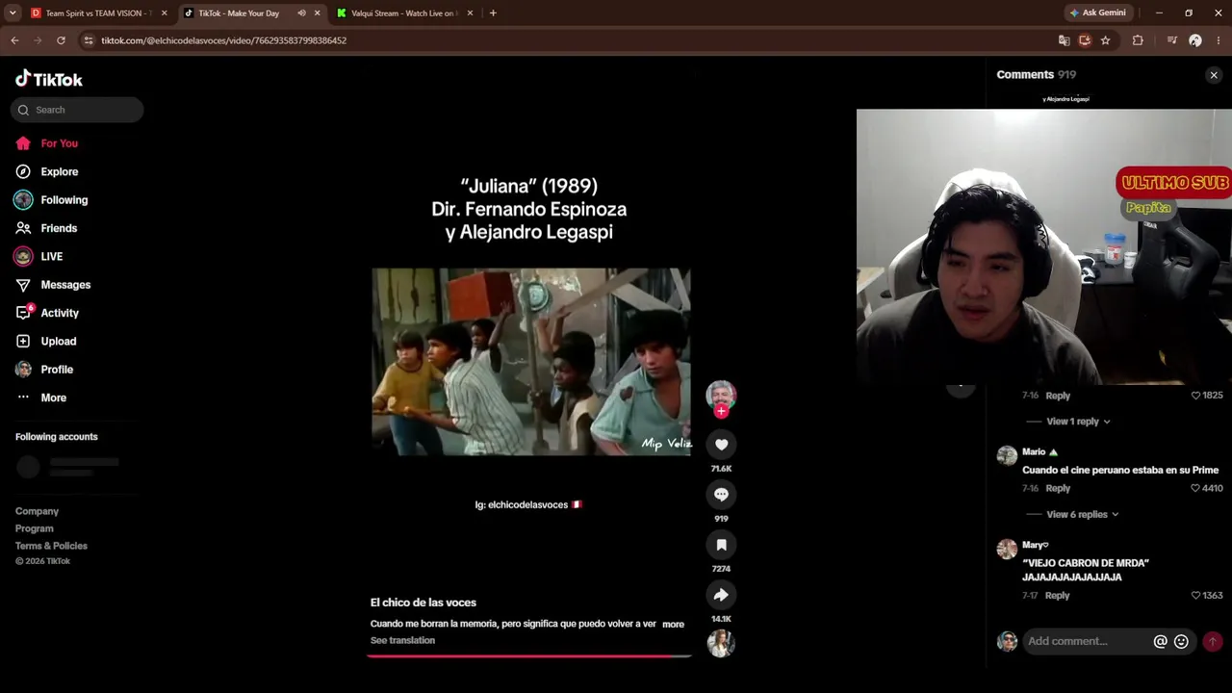Image resolution: width=1232 pixels, height=693 pixels.
Task: Go back to previous page
Action: (x=14, y=40)
